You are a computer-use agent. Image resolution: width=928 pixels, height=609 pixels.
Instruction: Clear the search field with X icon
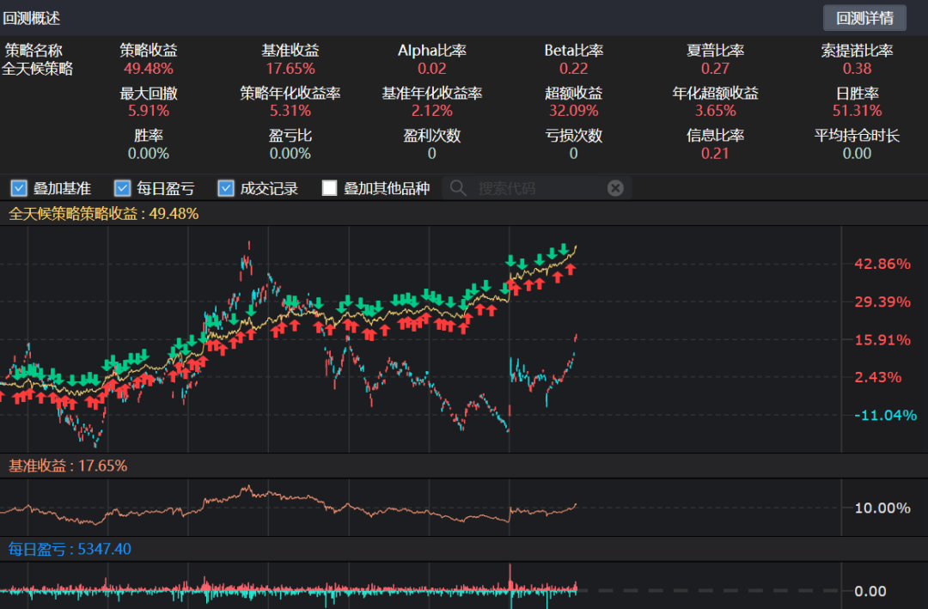tap(615, 188)
